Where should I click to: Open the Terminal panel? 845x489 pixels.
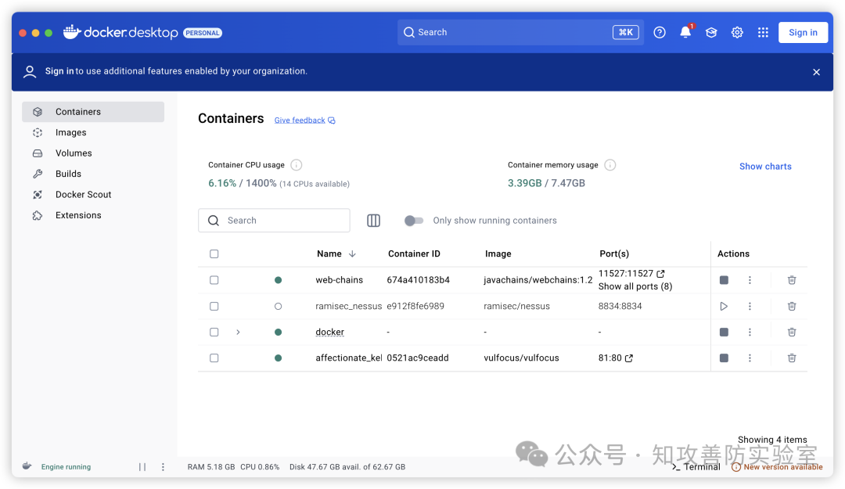tap(696, 467)
